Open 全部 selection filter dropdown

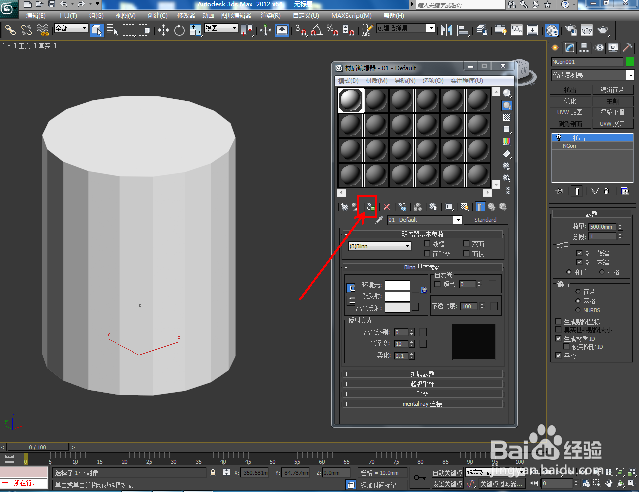[71, 28]
